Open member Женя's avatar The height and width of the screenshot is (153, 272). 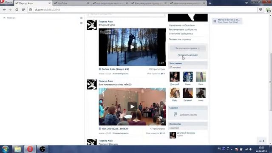click(x=187, y=76)
